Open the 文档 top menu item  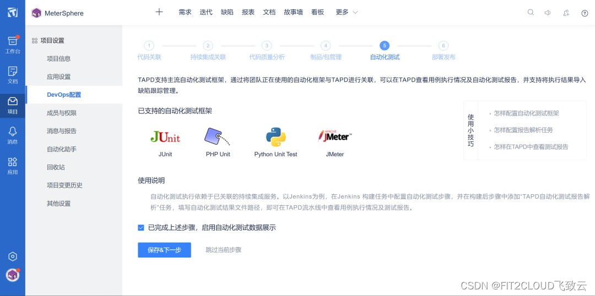[269, 12]
